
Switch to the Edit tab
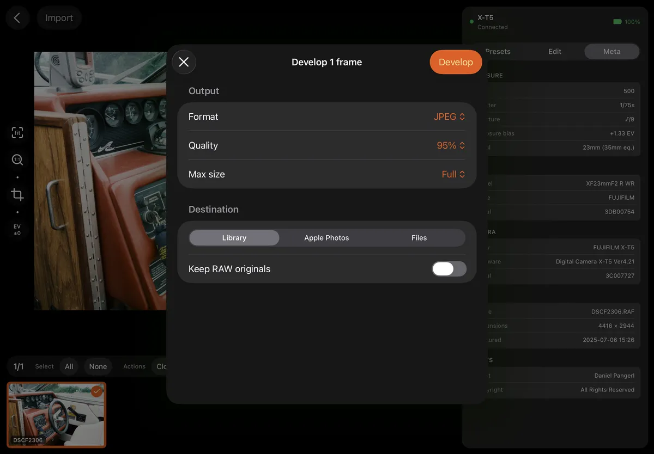(x=555, y=51)
